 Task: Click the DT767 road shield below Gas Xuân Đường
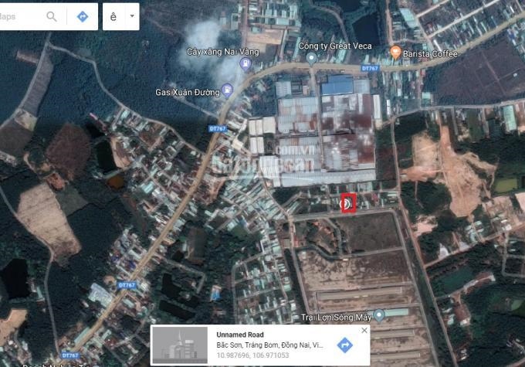pos(217,129)
